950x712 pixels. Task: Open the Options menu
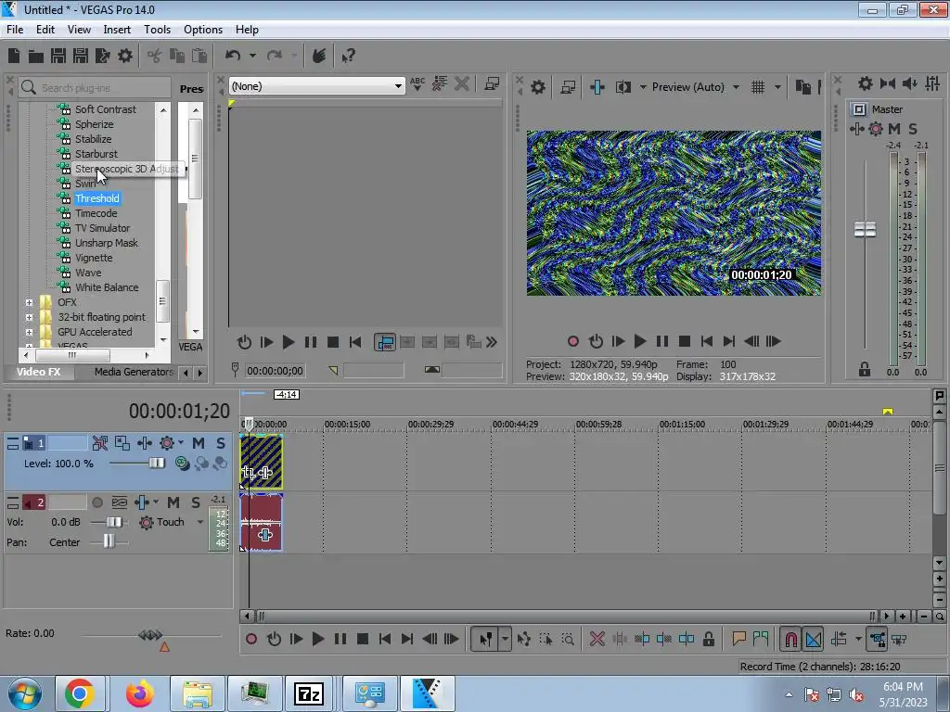[203, 29]
